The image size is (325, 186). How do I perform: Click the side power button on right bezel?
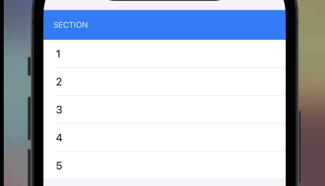point(300,147)
